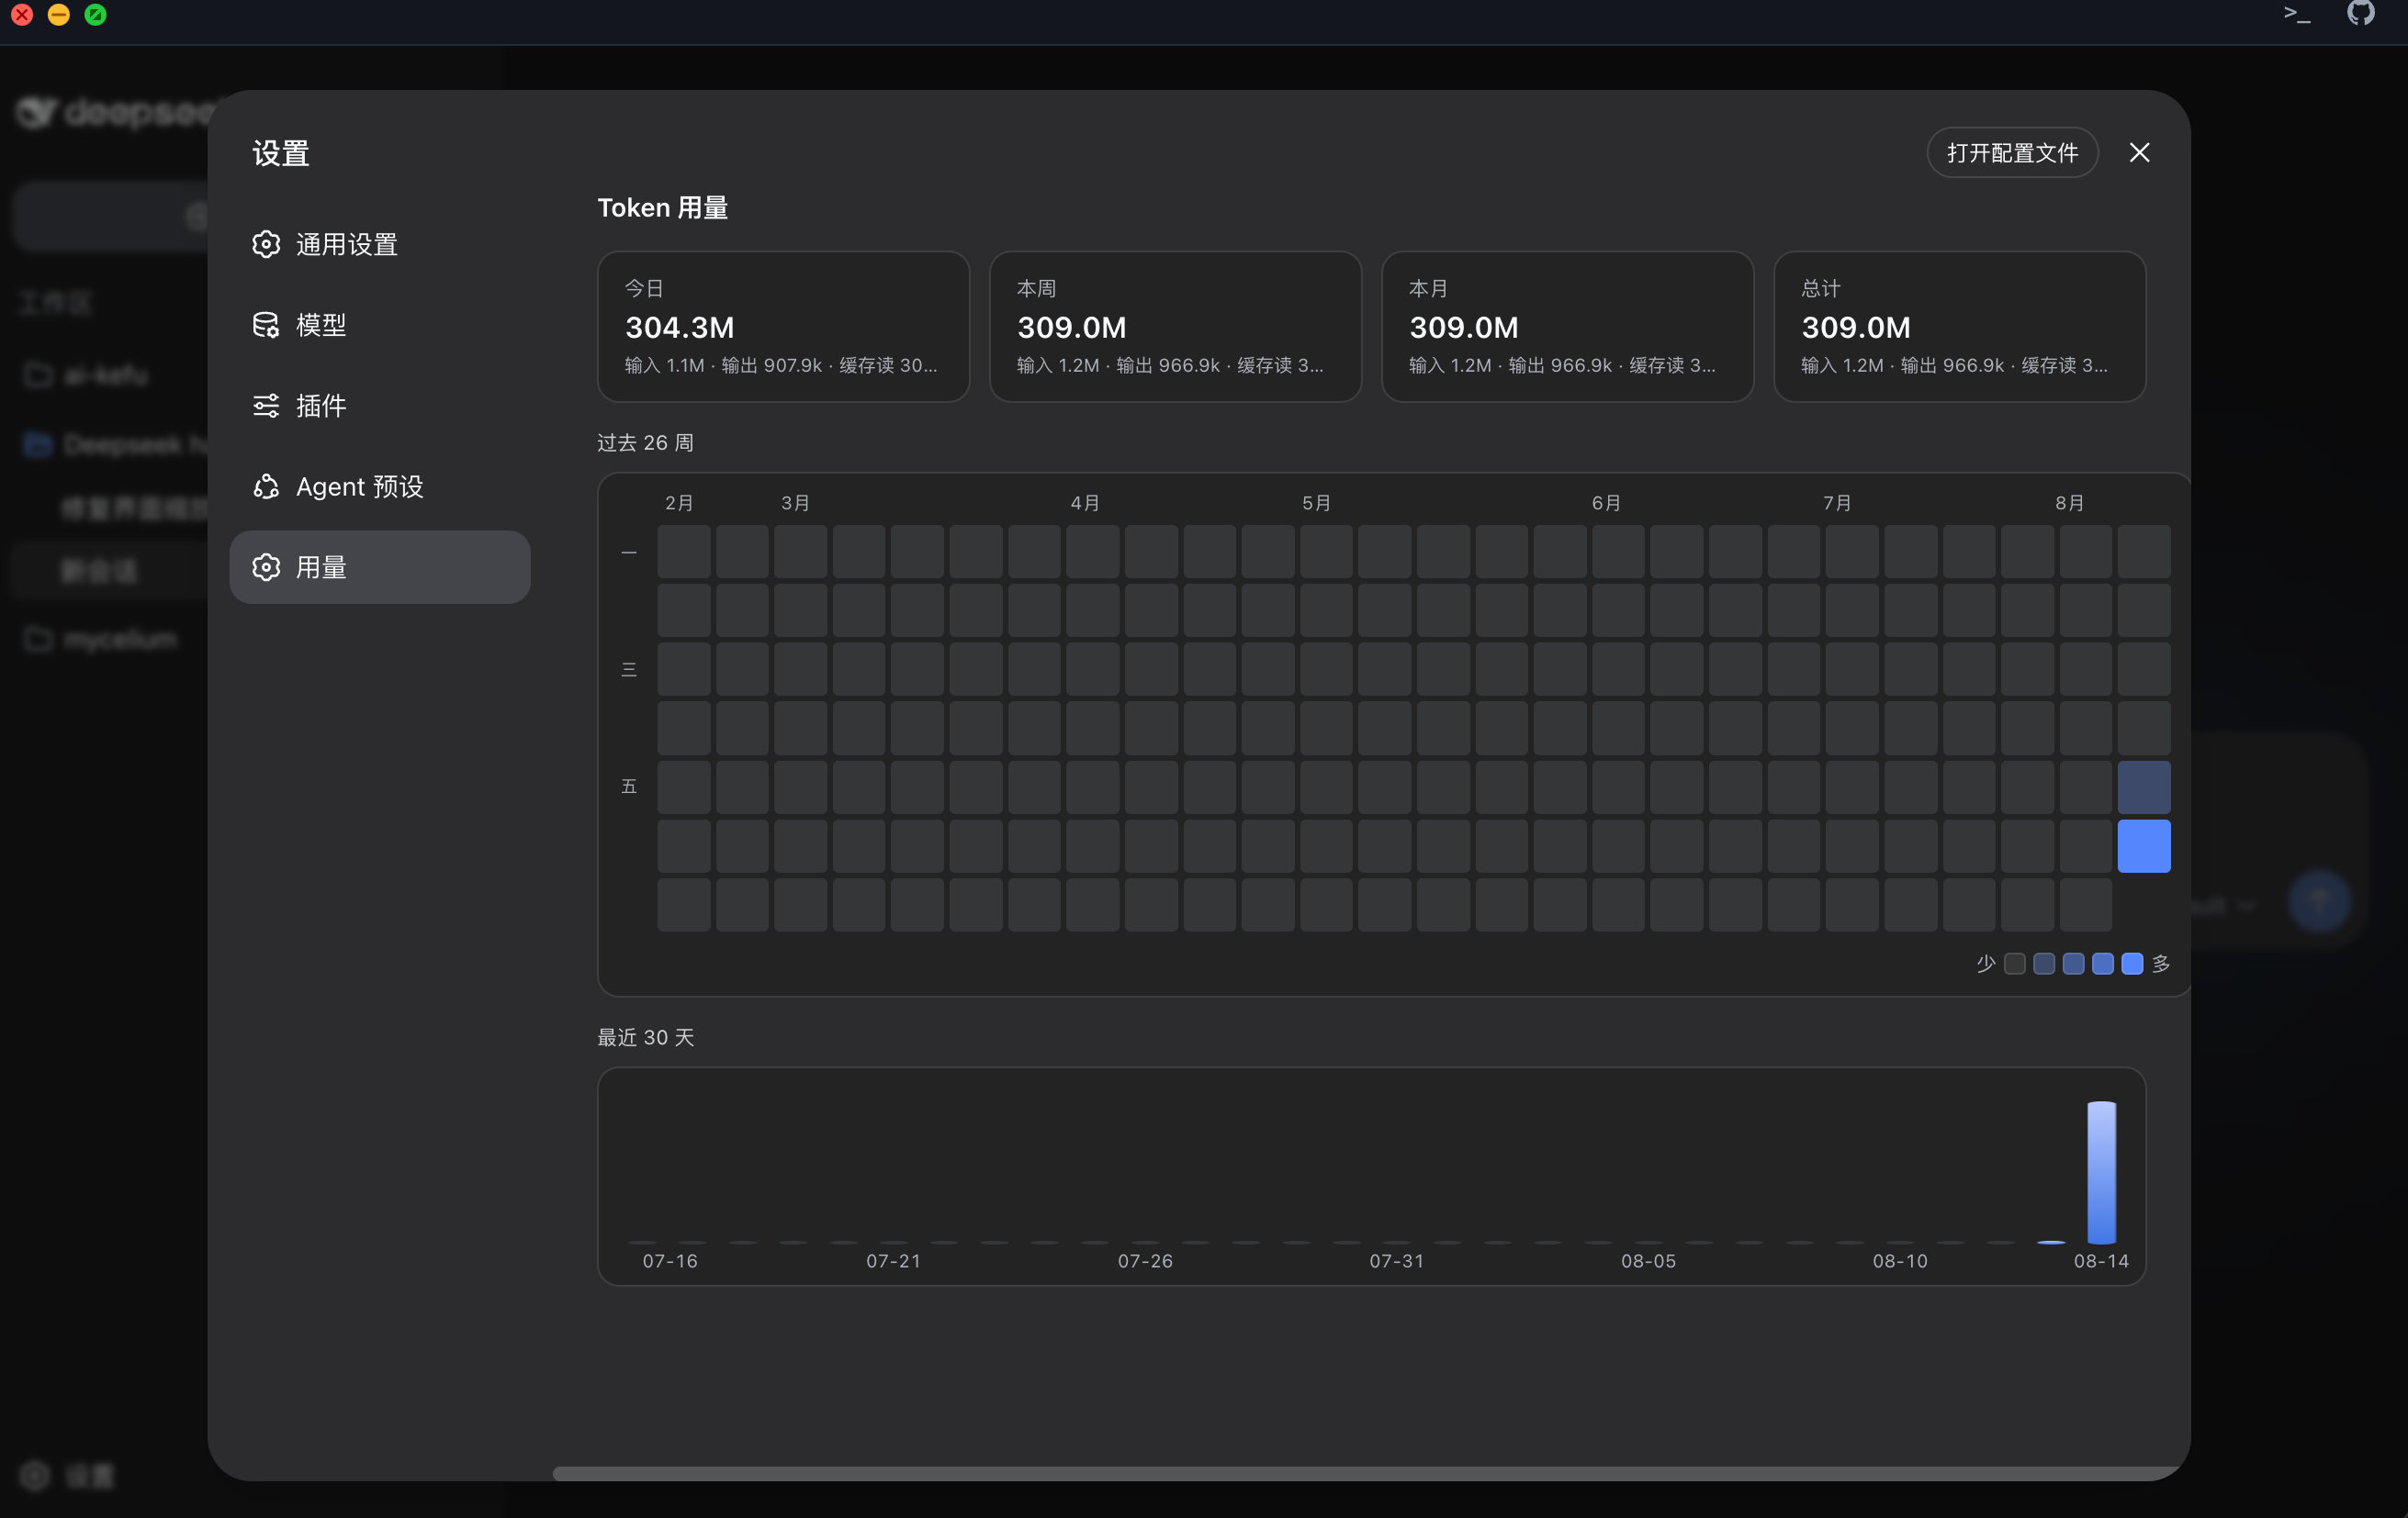This screenshot has height=1518, width=2408.
Task: Click the 打开配置文件 button
Action: click(x=2012, y=153)
